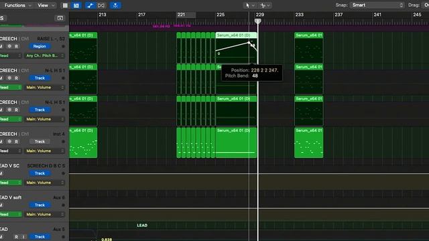The image size is (429, 241).
Task: Click the Track button on LEAD V SC
Action: coord(40,173)
